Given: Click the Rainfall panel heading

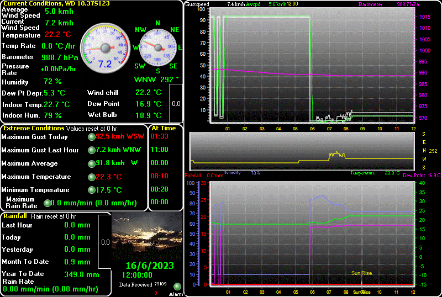Looking at the screenshot, I should point(15,216).
